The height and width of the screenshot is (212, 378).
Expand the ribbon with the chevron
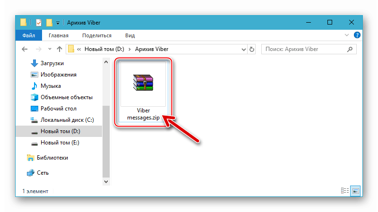pyautogui.click(x=347, y=35)
